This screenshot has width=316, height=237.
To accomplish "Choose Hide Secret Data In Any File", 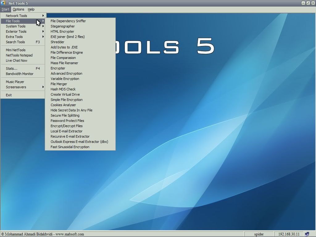I will point(80,110).
